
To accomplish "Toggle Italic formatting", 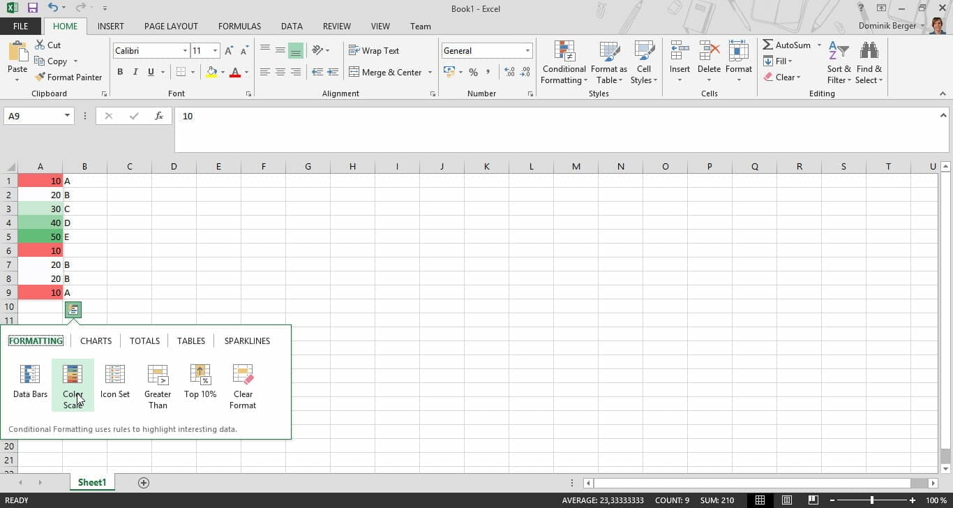I will (x=135, y=72).
